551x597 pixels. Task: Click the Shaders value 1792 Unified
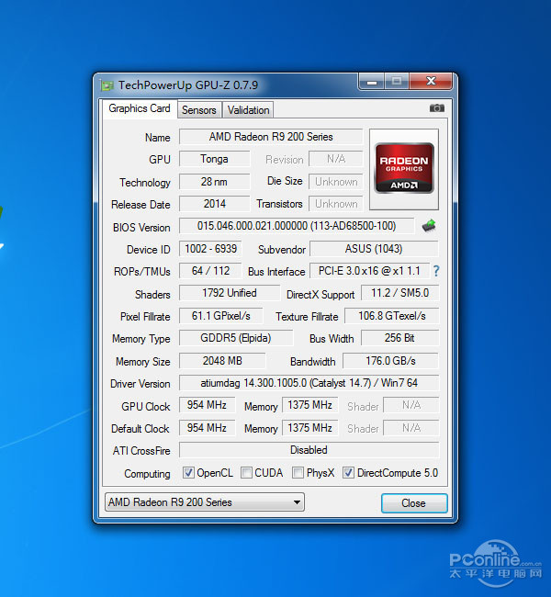(230, 293)
